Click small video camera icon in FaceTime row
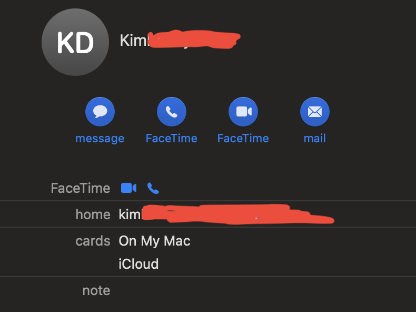 (128, 188)
